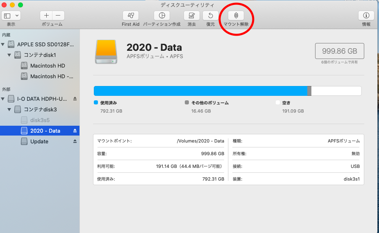Click the blue used-space bar segment
This screenshot has height=233, width=379.
click(x=200, y=91)
